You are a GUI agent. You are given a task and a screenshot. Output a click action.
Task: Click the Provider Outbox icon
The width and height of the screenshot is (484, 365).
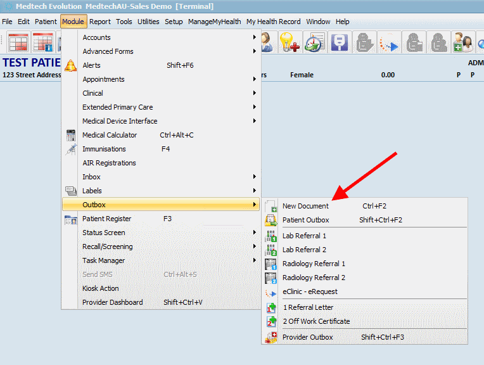(271, 338)
